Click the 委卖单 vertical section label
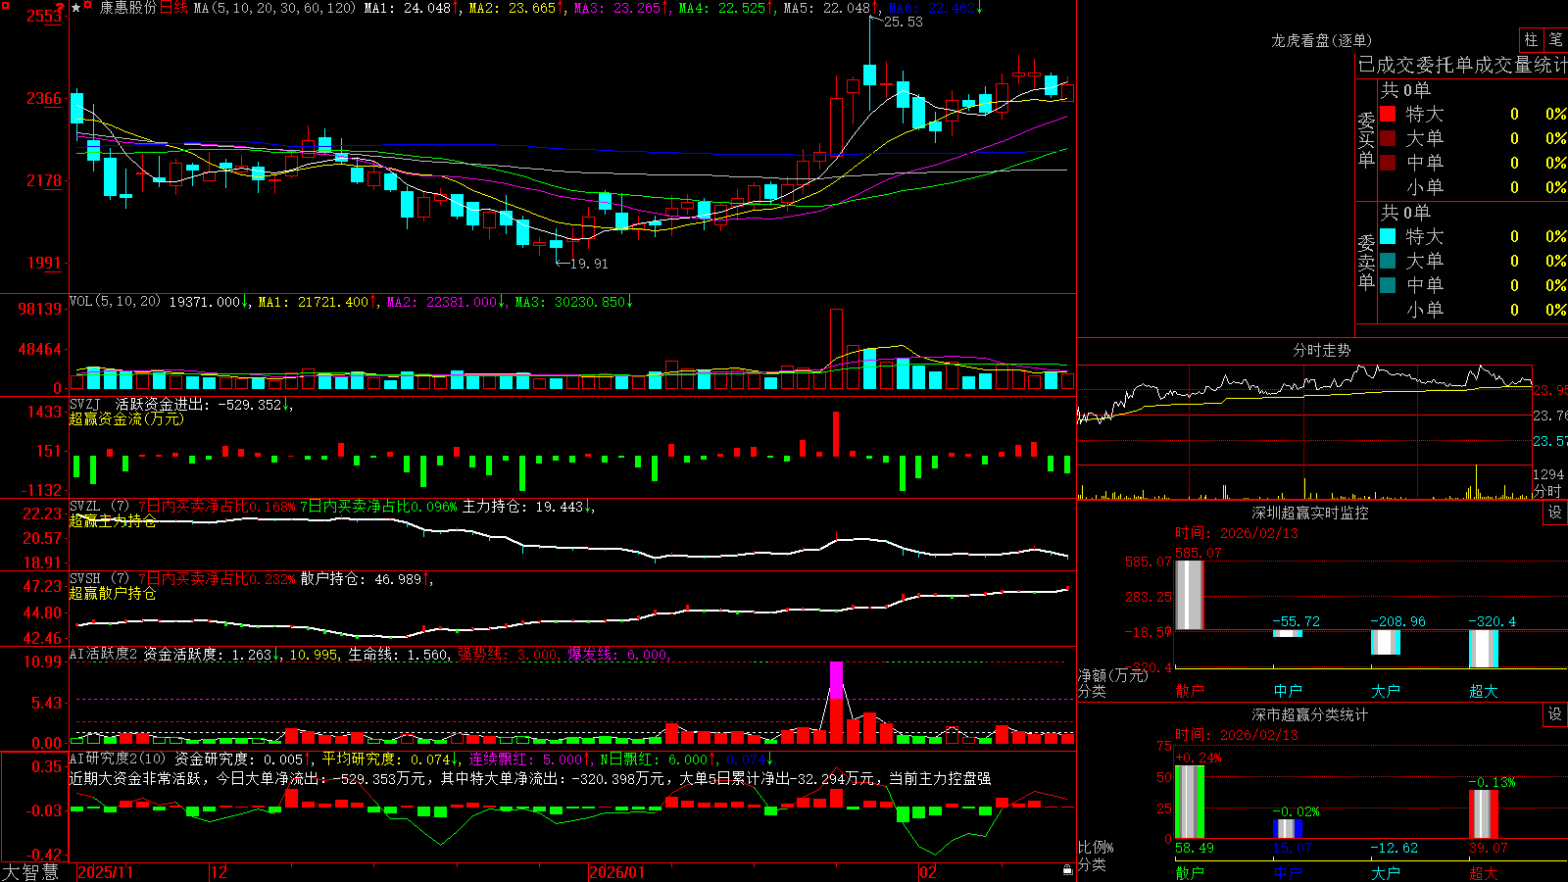The image size is (1568, 882). point(1366,263)
